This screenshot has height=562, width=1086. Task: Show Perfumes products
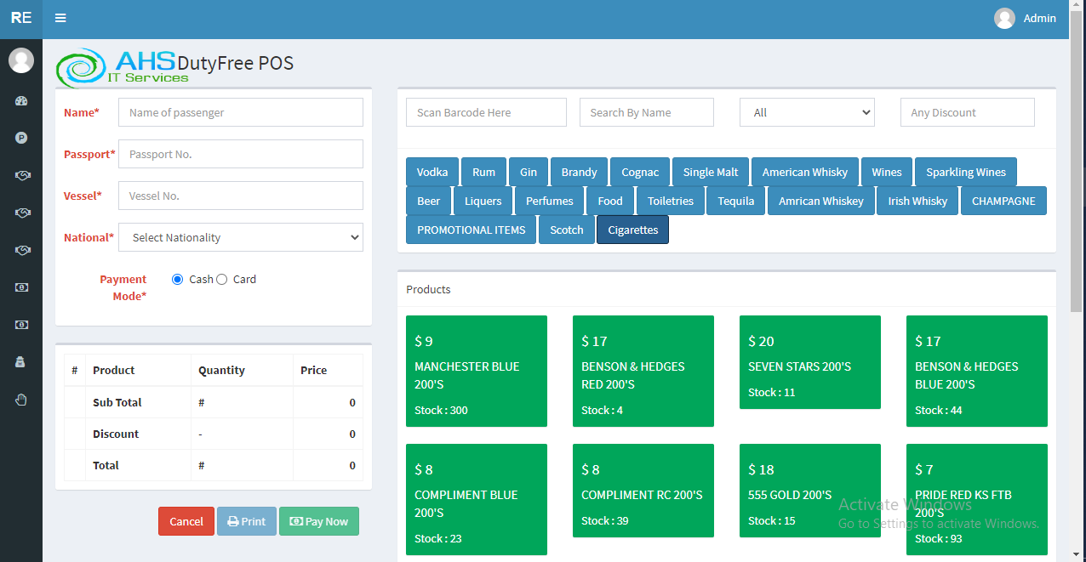click(x=550, y=201)
